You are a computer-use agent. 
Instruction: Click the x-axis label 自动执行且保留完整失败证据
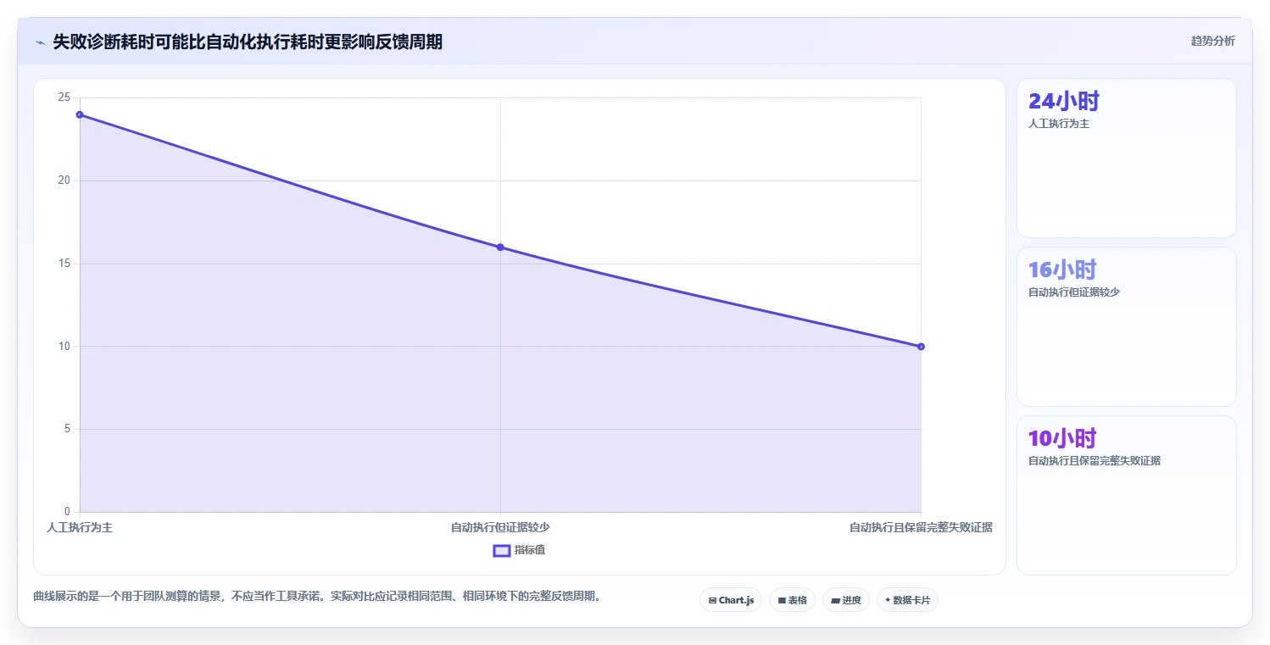click(x=921, y=527)
